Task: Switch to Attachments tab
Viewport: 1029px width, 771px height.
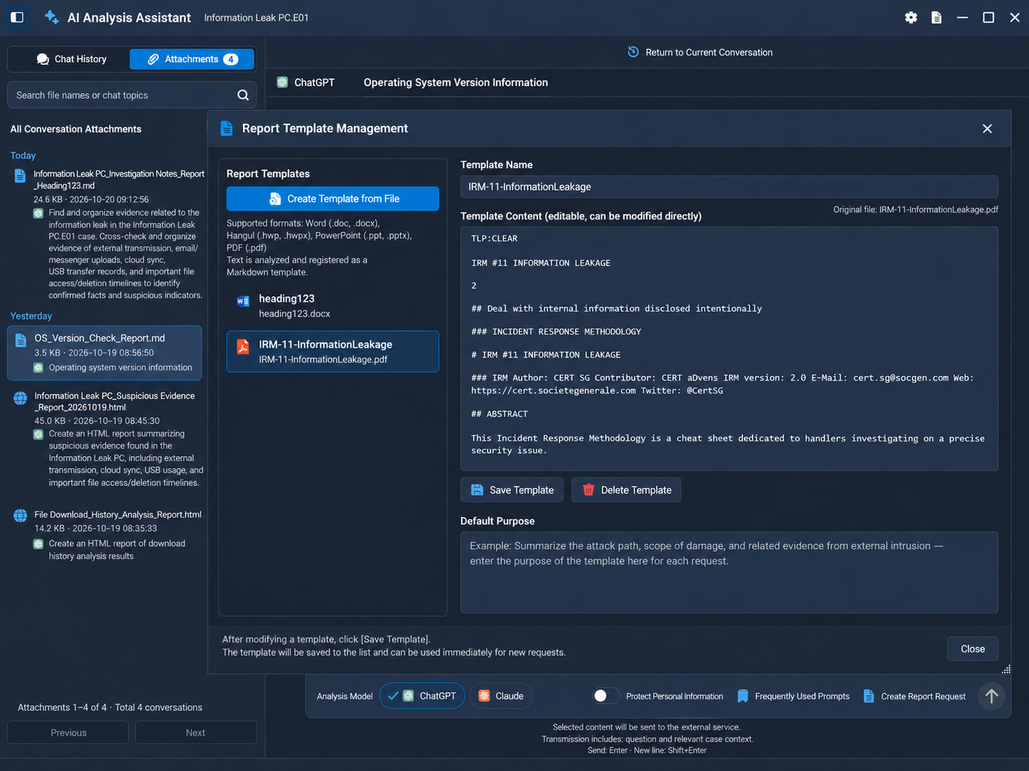Action: 192,59
